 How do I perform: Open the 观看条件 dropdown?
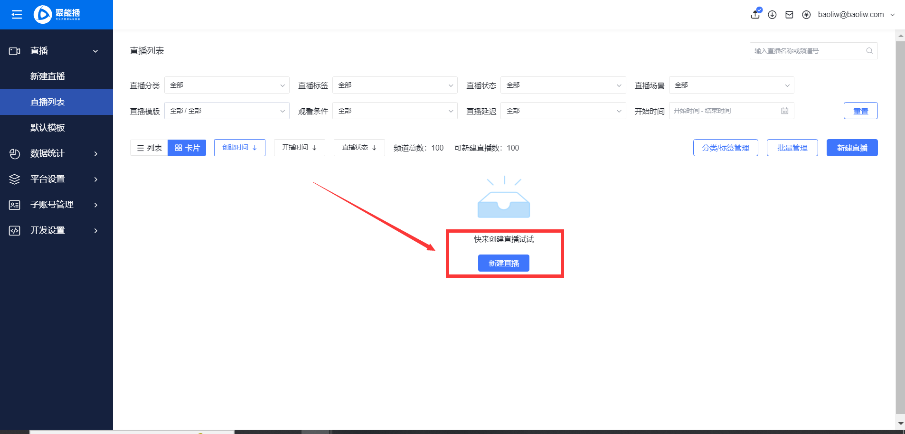395,111
